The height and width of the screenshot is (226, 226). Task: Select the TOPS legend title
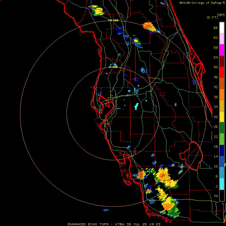[221, 15]
